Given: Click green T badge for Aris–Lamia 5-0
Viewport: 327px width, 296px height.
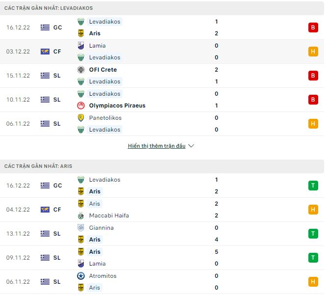Looking at the screenshot, I should [x=313, y=258].
